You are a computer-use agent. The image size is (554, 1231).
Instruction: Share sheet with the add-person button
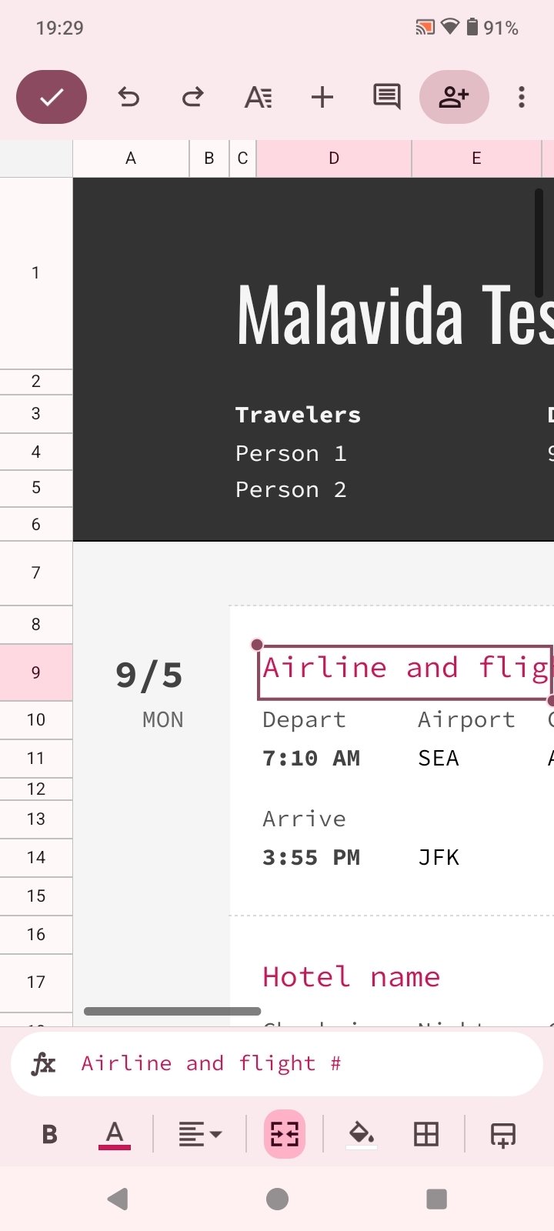click(454, 97)
